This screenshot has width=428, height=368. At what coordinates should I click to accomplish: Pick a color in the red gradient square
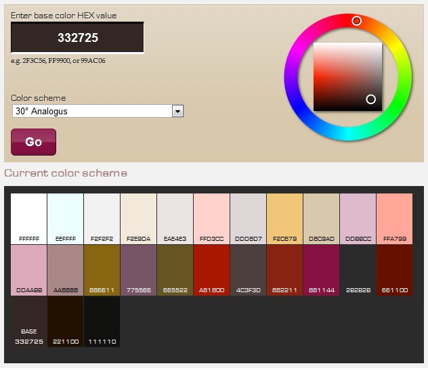coord(347,76)
